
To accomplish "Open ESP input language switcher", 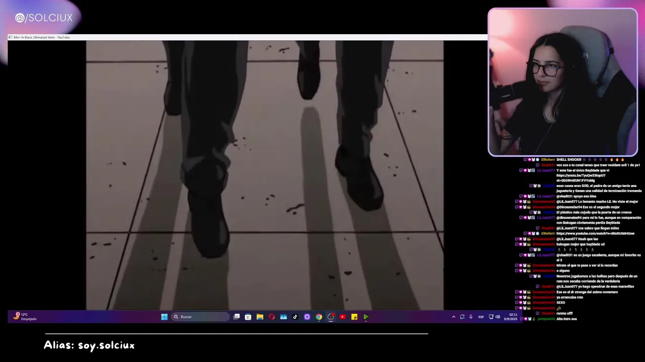I will click(x=481, y=317).
